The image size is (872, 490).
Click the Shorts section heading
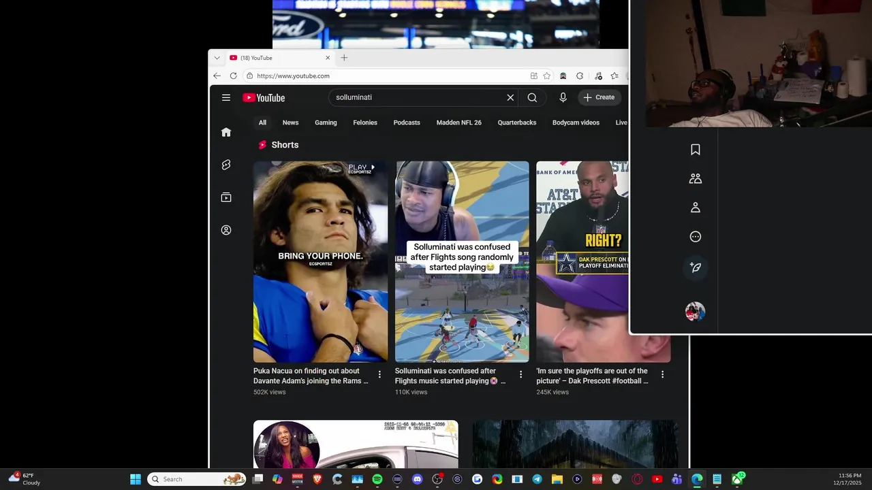[x=285, y=145]
